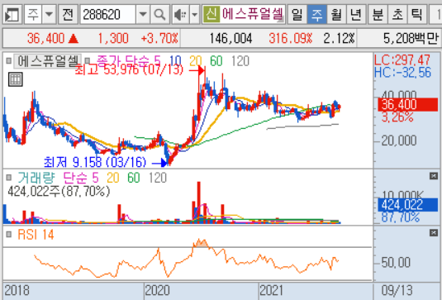This screenshot has width=442, height=300.
Task: Click the 5 moving average label in price legend
Action: (157, 61)
